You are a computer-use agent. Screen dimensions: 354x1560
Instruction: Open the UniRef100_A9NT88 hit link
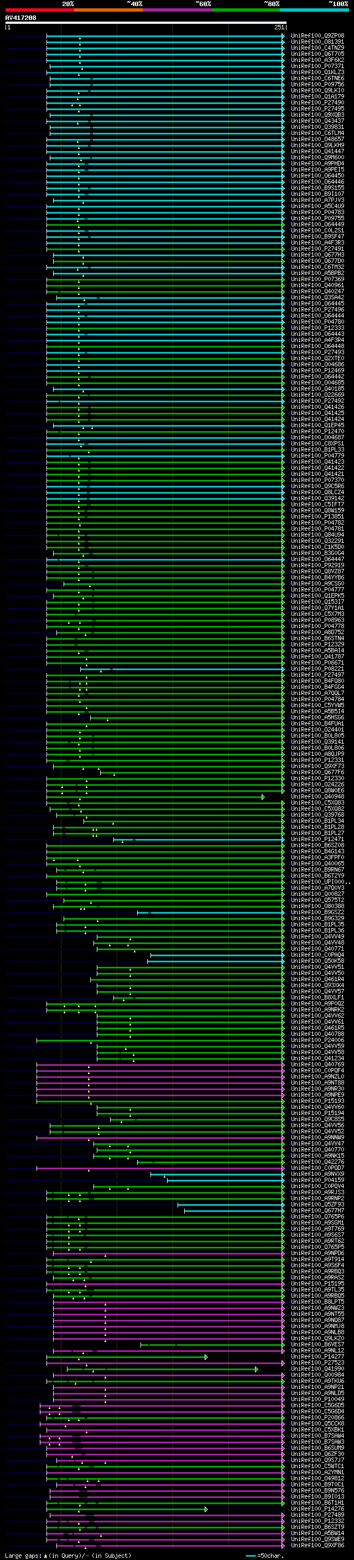[x=317, y=1083]
